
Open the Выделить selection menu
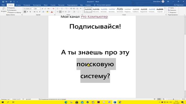pyautogui.click(x=173, y=12)
